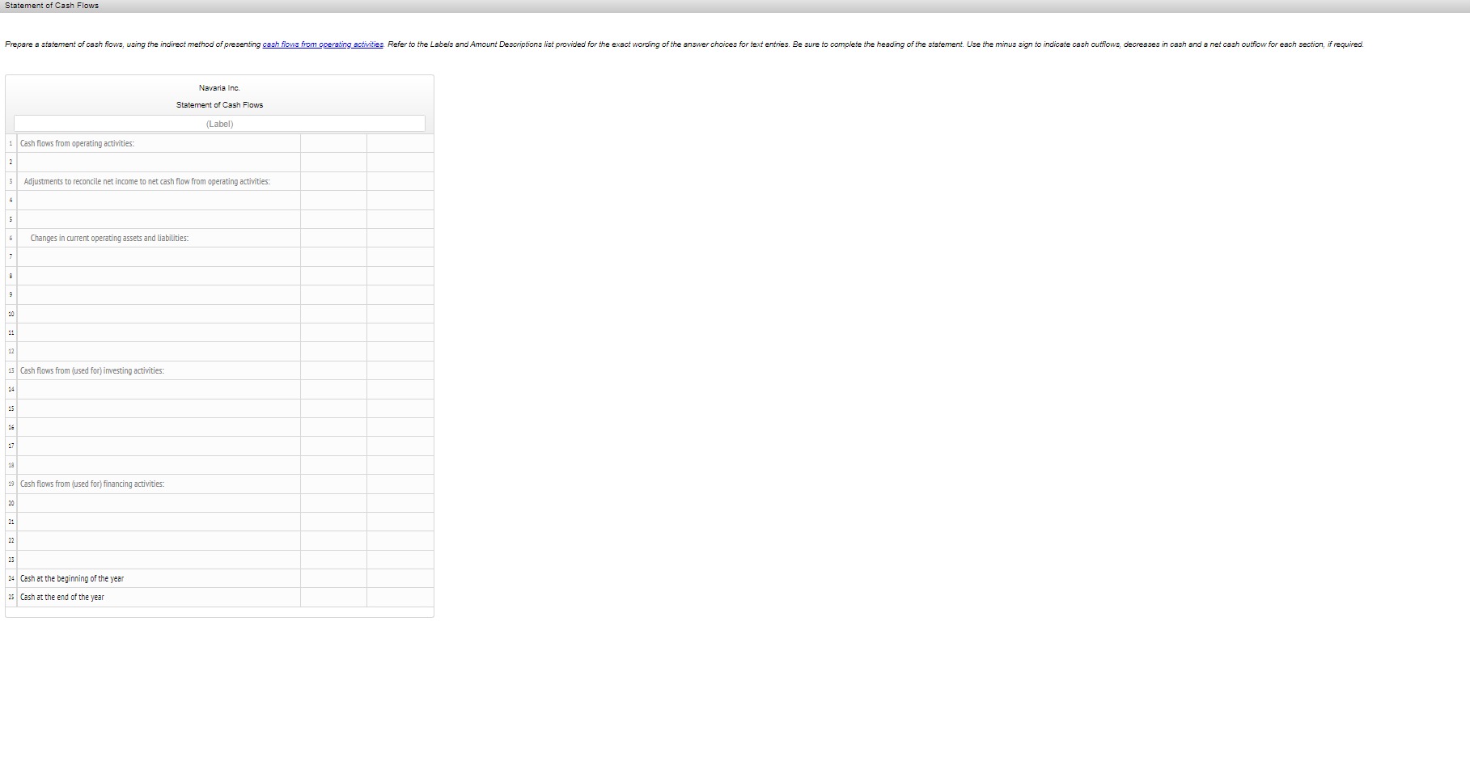Click the row 7 description cell
The height and width of the screenshot is (761, 1470).
click(159, 257)
